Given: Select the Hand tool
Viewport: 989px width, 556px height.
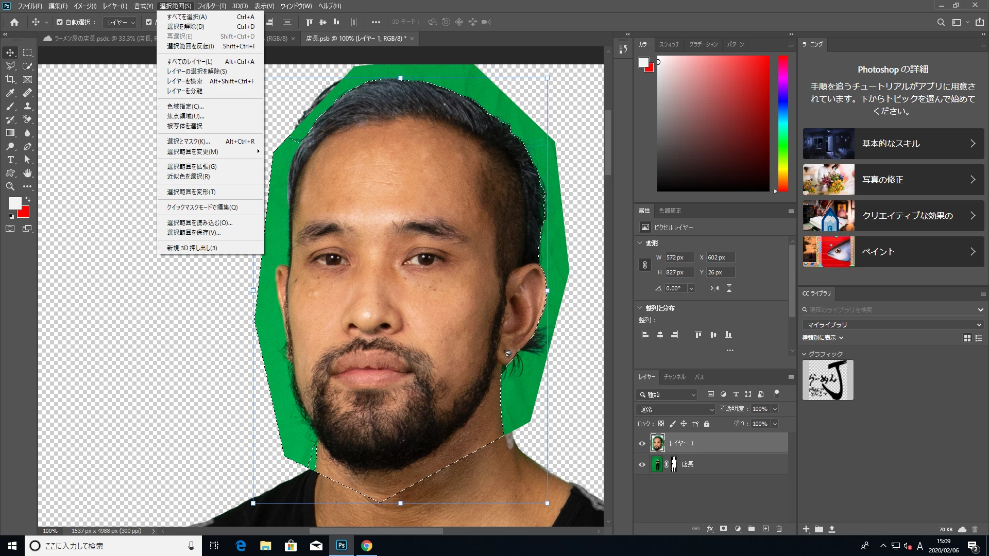Looking at the screenshot, I should (x=27, y=173).
